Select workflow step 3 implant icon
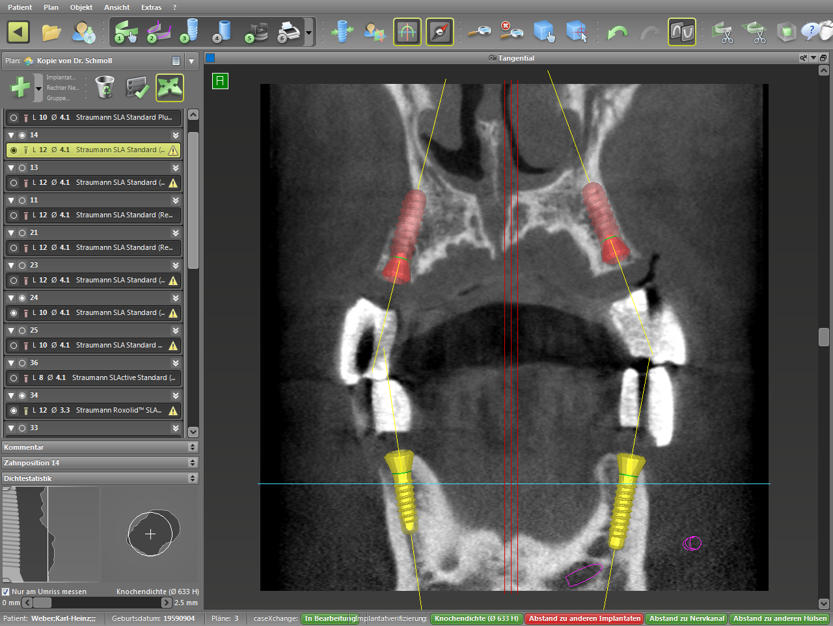The height and width of the screenshot is (626, 833). click(190, 31)
